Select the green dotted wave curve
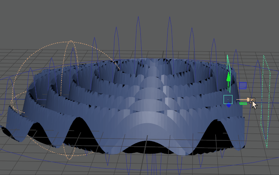This screenshot has height=175, width=279. [x=266, y=101]
